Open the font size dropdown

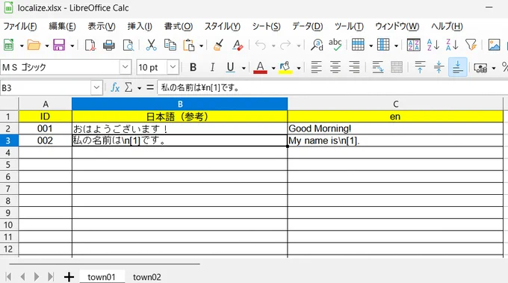(x=173, y=67)
